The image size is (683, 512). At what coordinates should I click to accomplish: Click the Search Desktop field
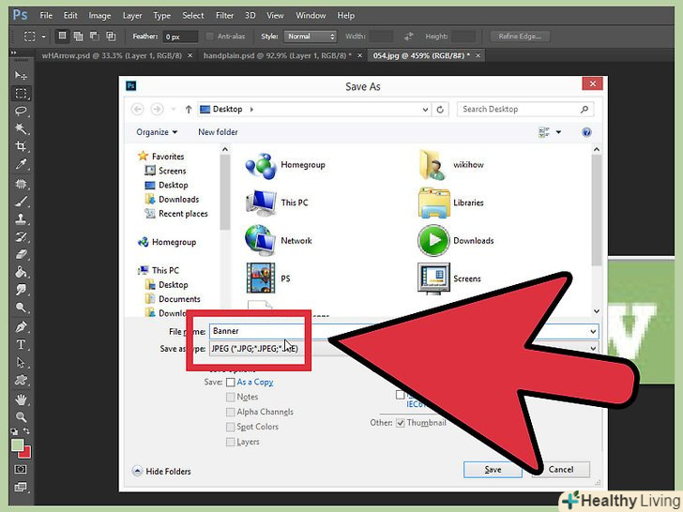[x=522, y=109]
